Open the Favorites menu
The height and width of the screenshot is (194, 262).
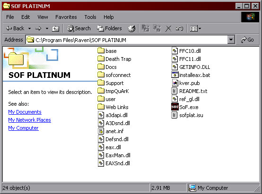tap(66, 17)
